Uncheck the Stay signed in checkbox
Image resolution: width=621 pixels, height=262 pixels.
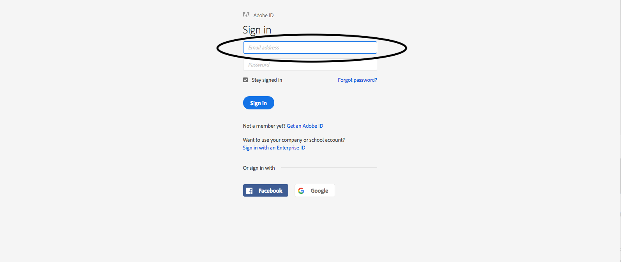(x=245, y=80)
